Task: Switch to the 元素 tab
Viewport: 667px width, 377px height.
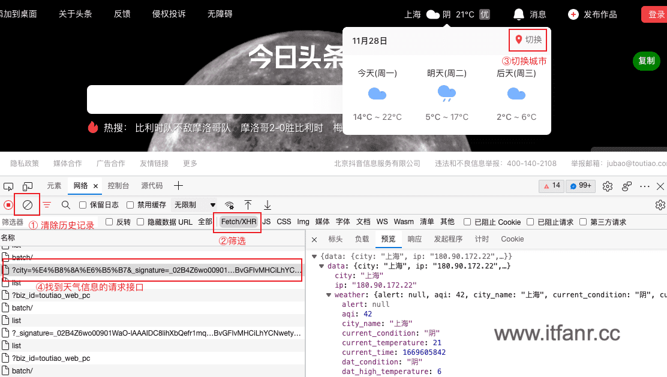Action: (54, 186)
